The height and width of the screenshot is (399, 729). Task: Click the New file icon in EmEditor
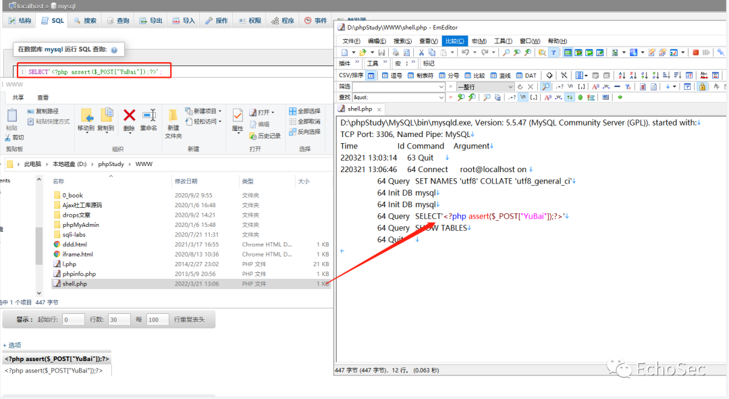tap(344, 52)
